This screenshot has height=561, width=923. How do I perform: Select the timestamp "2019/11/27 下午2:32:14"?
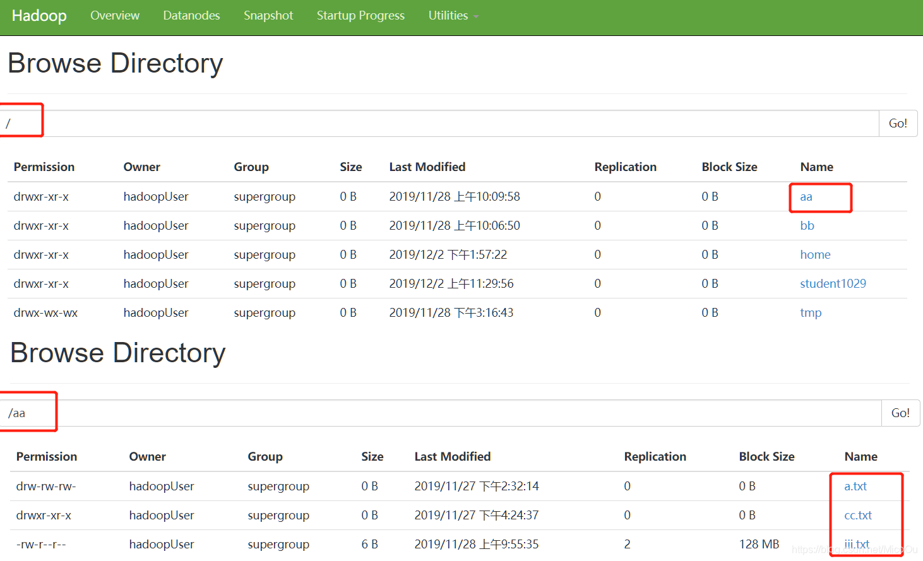tap(477, 487)
